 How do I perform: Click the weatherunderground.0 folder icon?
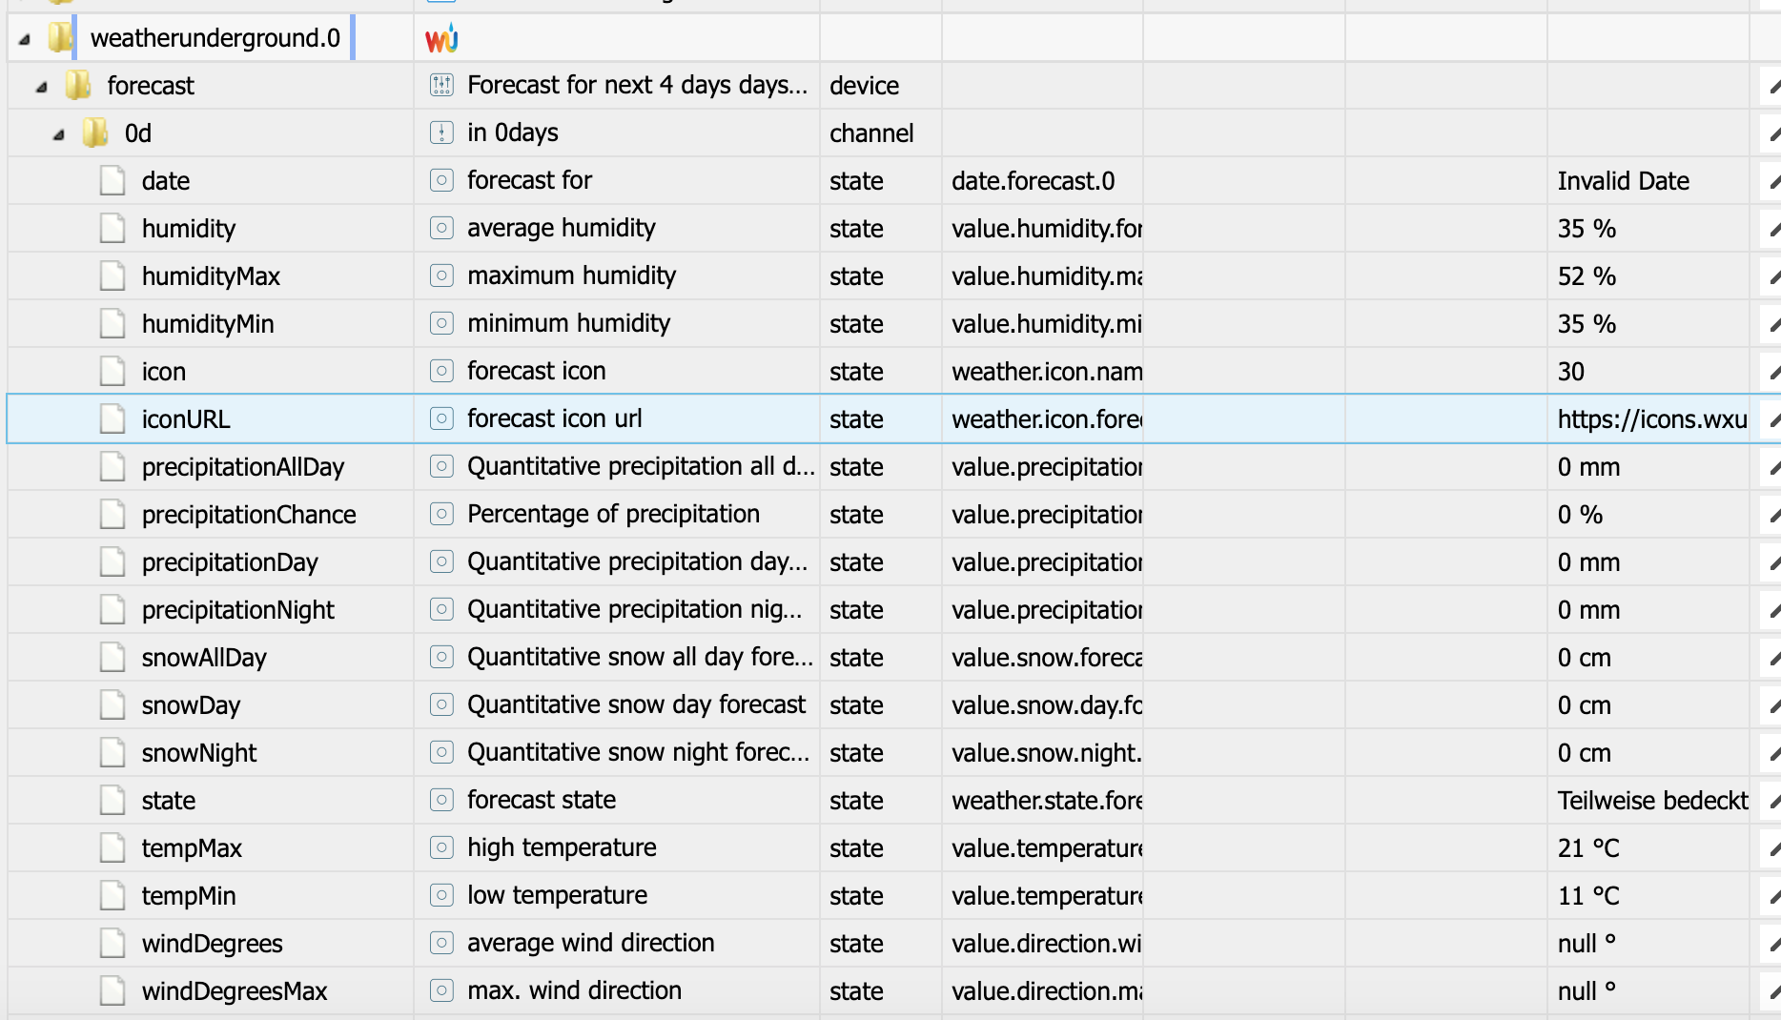(x=60, y=37)
